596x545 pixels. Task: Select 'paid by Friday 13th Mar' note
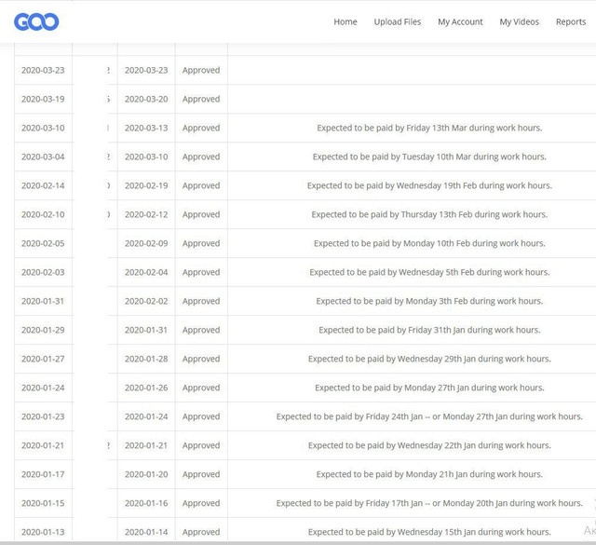click(429, 128)
